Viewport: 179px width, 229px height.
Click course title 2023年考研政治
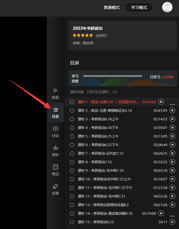pos(88,28)
